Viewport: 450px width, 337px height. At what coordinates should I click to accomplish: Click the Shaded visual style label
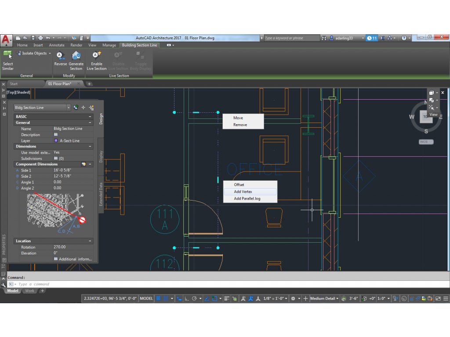pos(23,92)
